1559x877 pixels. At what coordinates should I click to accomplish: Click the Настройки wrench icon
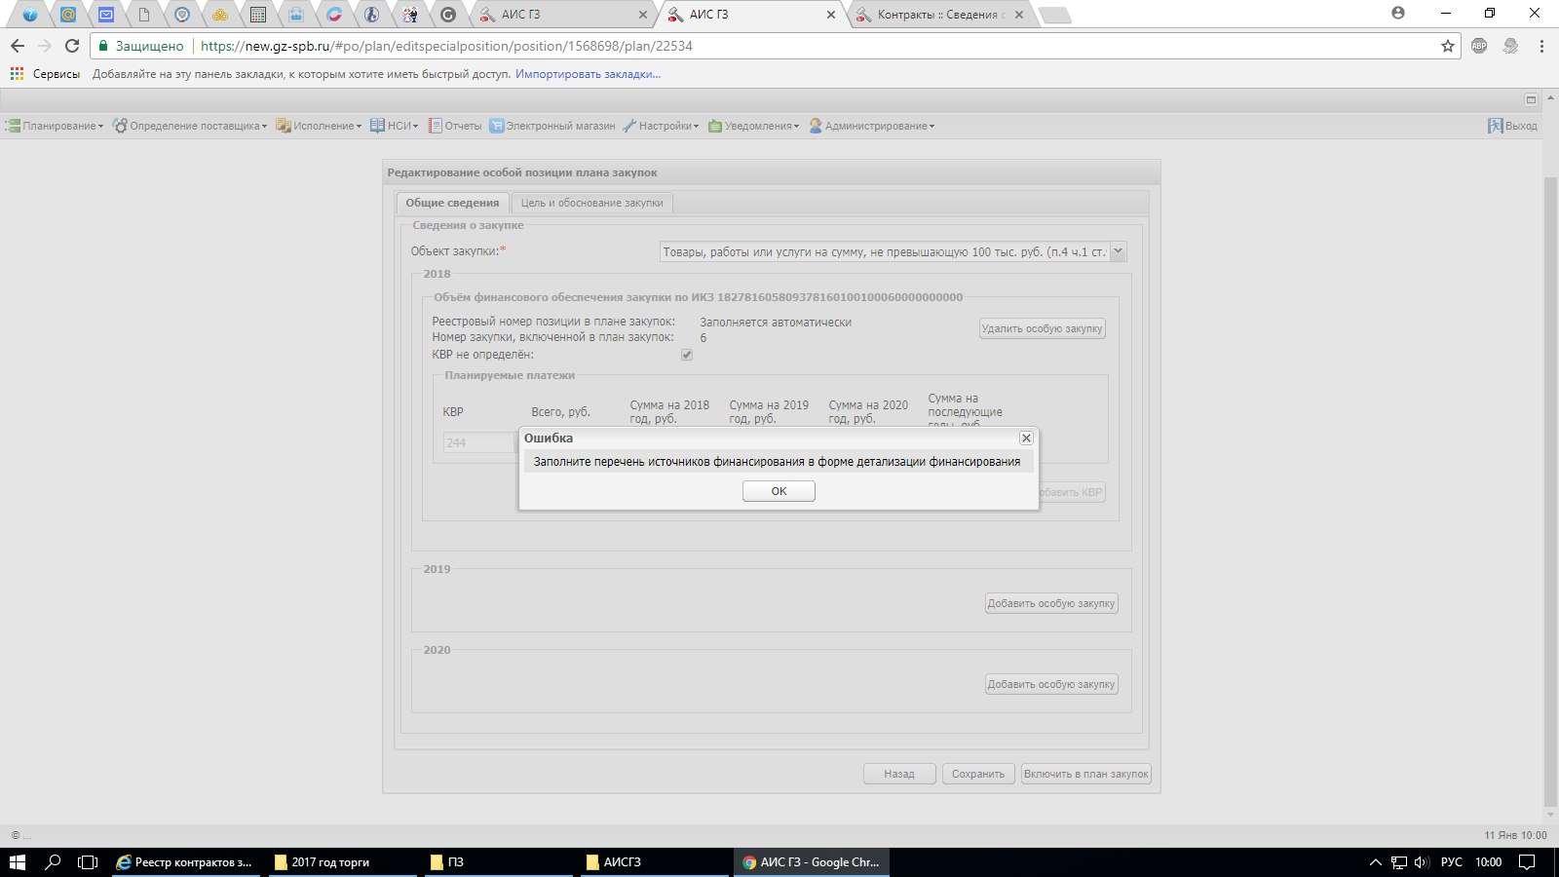point(629,126)
